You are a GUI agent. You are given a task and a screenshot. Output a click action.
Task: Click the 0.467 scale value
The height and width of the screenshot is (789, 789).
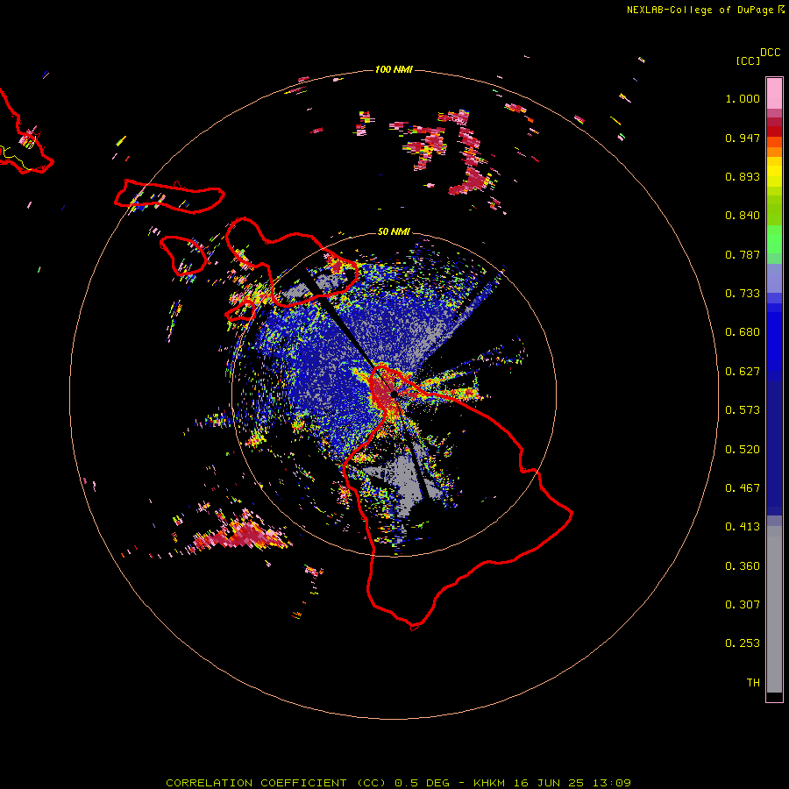743,488
